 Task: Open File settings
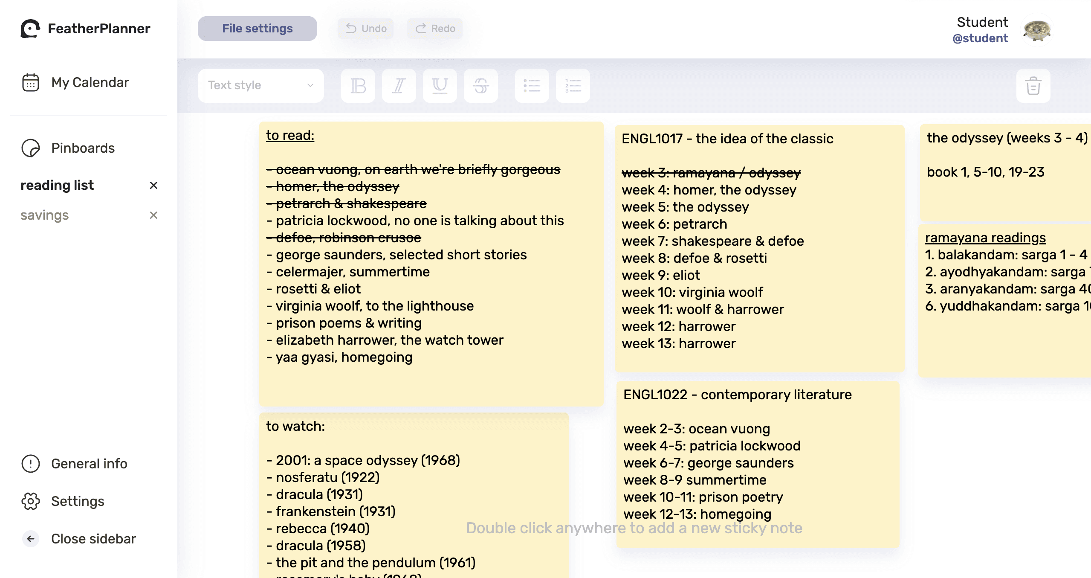click(x=257, y=28)
